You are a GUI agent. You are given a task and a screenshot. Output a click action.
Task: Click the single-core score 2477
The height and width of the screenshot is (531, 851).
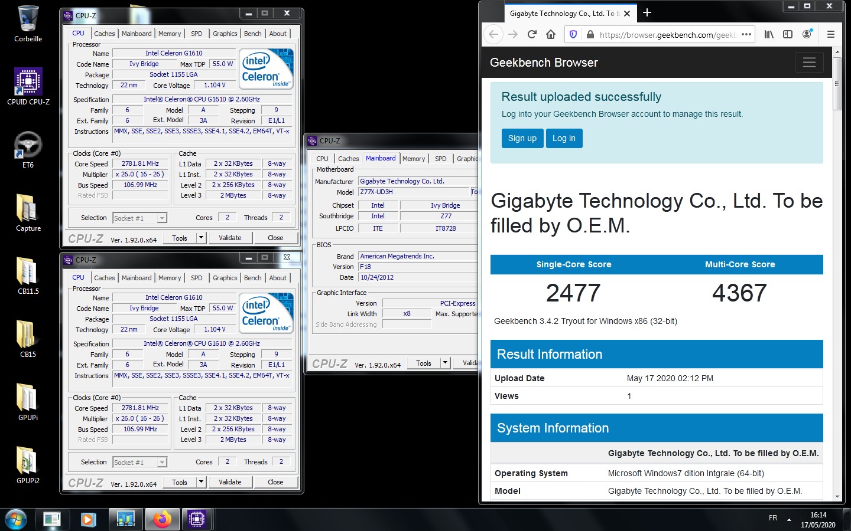pyautogui.click(x=573, y=293)
